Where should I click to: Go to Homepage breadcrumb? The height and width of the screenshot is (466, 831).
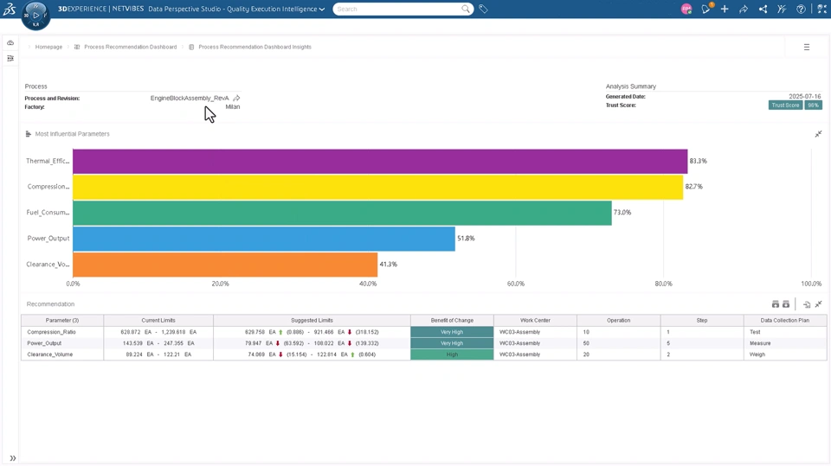point(48,48)
